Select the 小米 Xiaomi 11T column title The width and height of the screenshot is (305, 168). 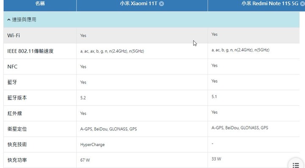coord(139,3)
